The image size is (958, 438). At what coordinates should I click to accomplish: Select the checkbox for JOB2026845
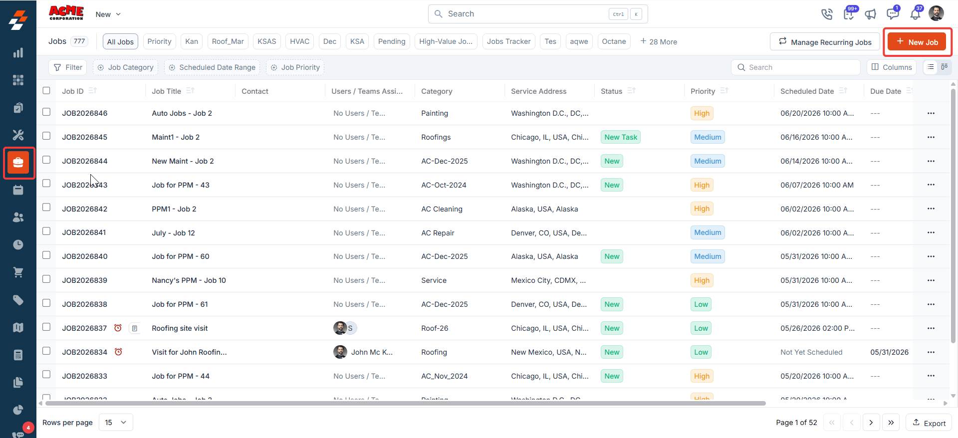click(46, 136)
